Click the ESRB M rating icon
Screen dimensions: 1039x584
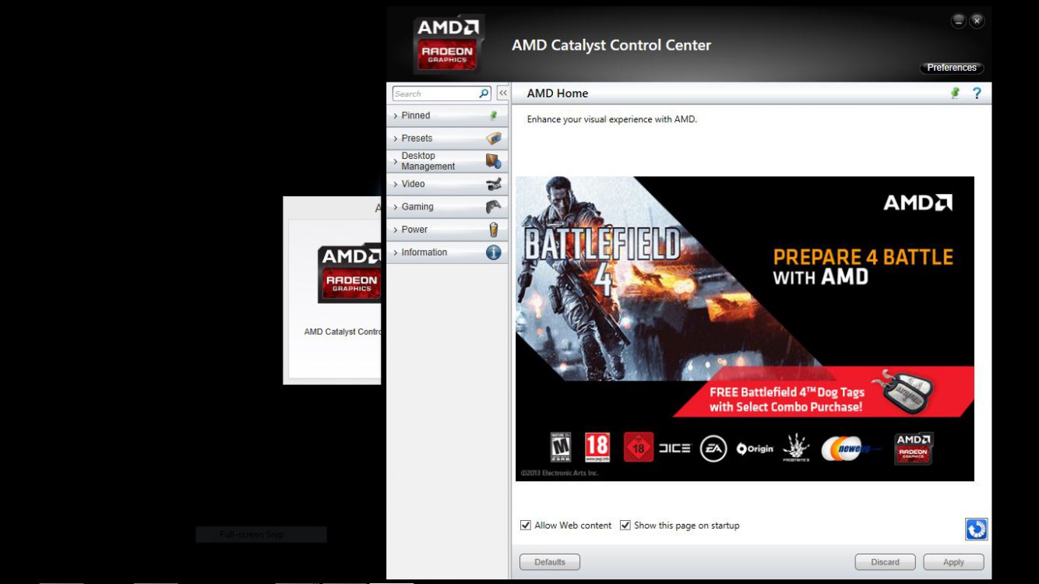tap(561, 448)
